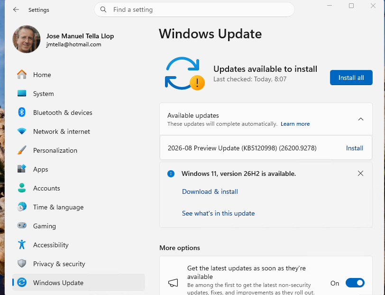Viewport: 385px width, 295px height.
Task: Click the Install all button
Action: click(x=351, y=78)
